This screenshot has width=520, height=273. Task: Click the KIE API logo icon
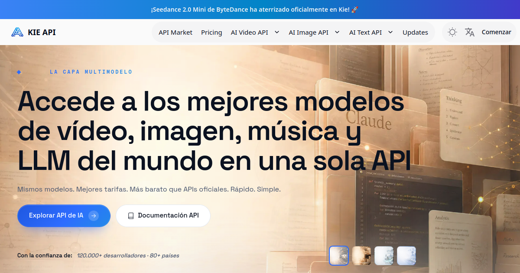[17, 32]
